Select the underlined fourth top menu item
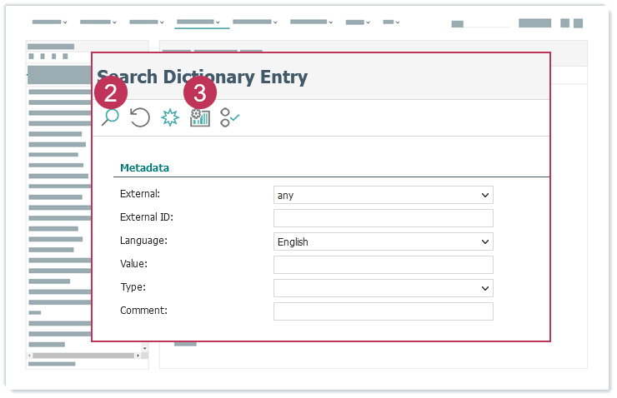The height and width of the screenshot is (398, 617). (x=198, y=22)
